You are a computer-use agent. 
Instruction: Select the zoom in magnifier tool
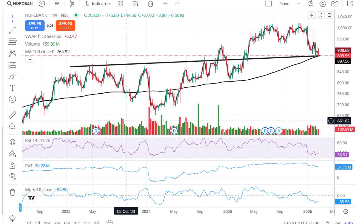pos(12,127)
